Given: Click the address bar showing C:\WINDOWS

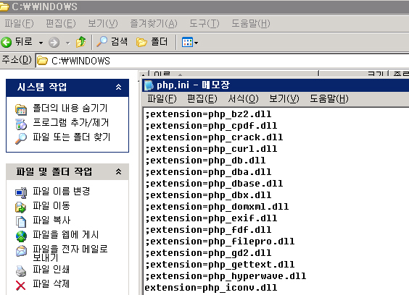Looking at the screenshot, I should [x=222, y=61].
